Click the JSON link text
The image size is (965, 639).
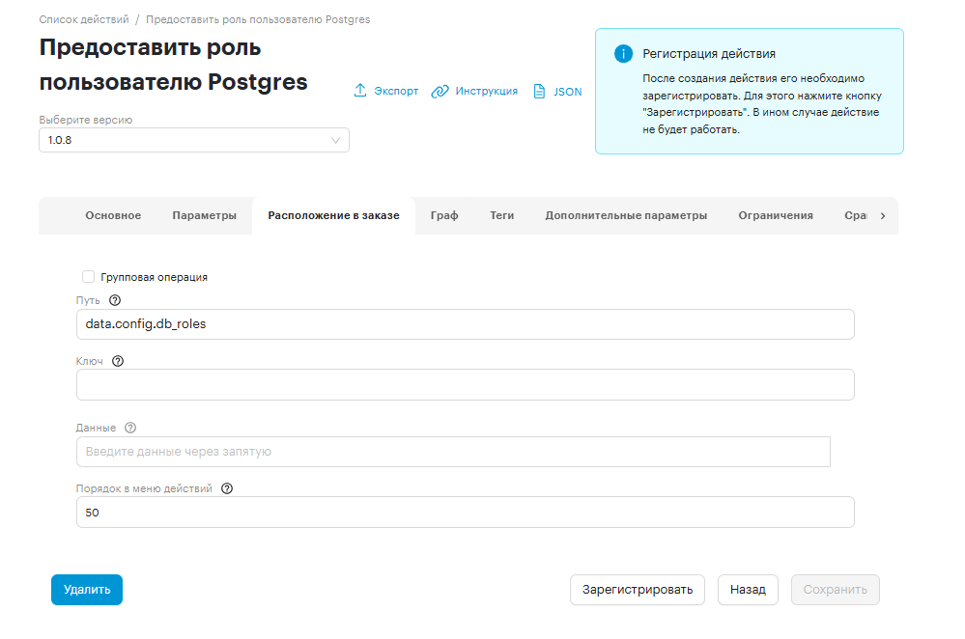coord(567,92)
